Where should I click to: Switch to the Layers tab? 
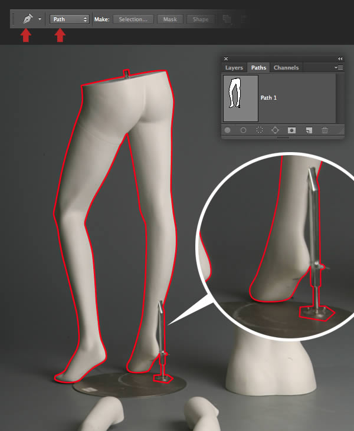pyautogui.click(x=234, y=68)
